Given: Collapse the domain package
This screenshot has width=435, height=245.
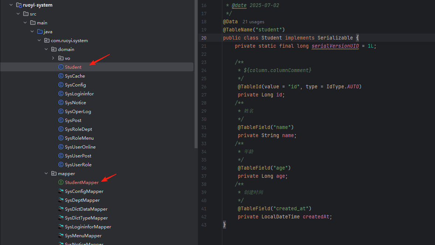Looking at the screenshot, I should click(46, 49).
